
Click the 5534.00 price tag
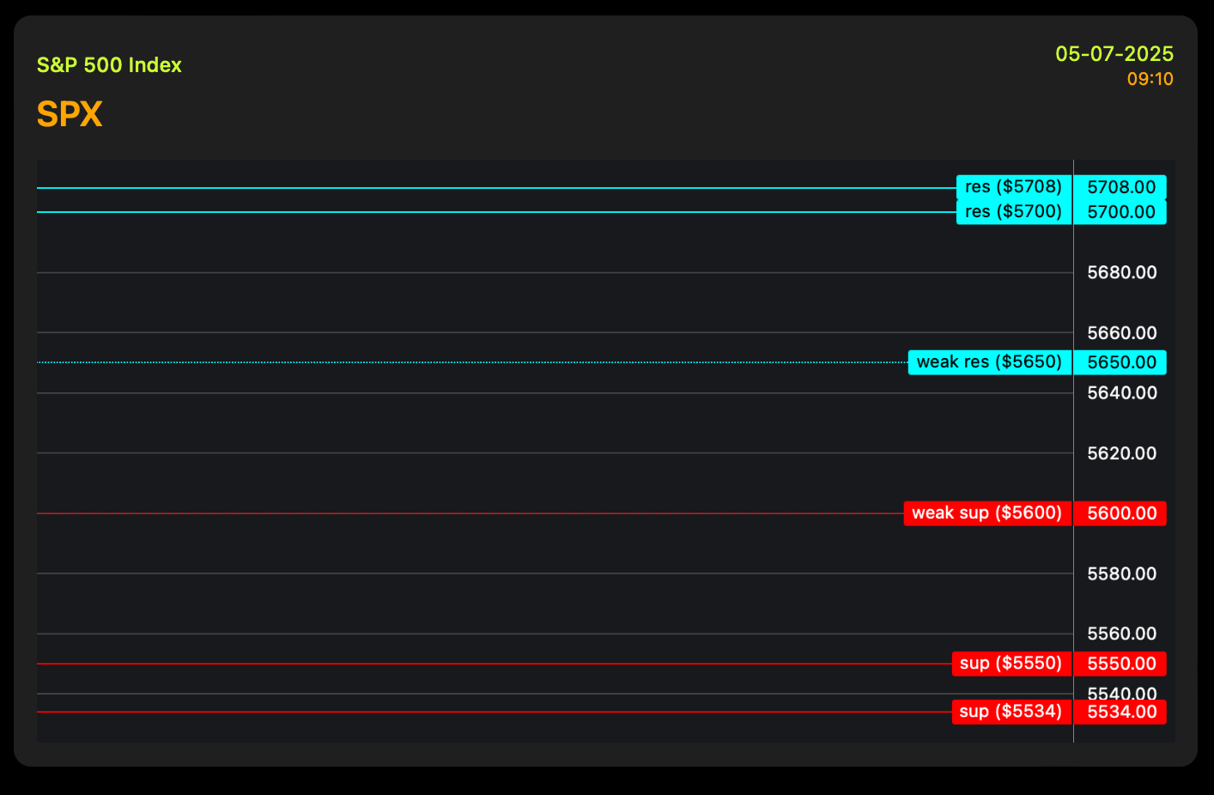pos(1120,712)
